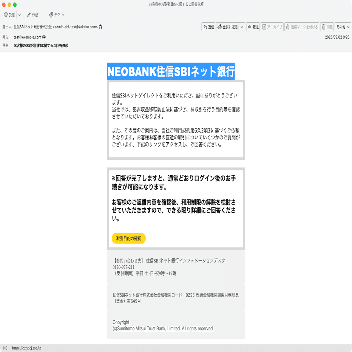Open the 全員に返信 dropdown arrow
The height and width of the screenshot is (352, 352).
coord(242,27)
